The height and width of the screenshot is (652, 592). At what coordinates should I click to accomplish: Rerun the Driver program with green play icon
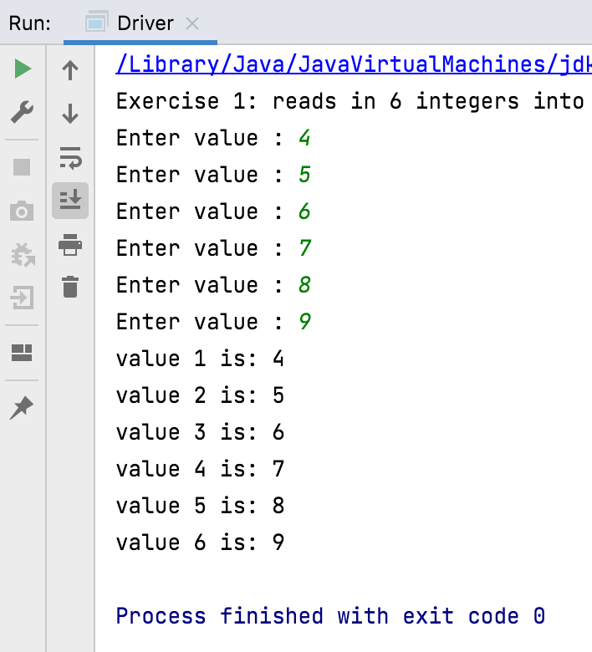coord(23,69)
